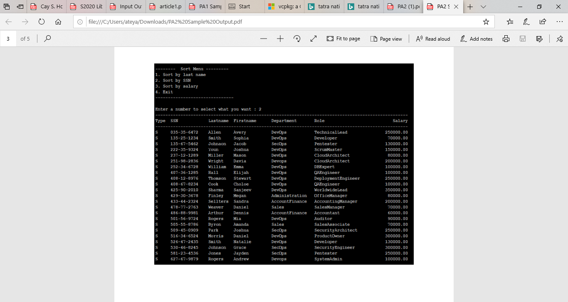The height and width of the screenshot is (302, 568).
Task: Rotate the PDF page
Action: click(297, 39)
